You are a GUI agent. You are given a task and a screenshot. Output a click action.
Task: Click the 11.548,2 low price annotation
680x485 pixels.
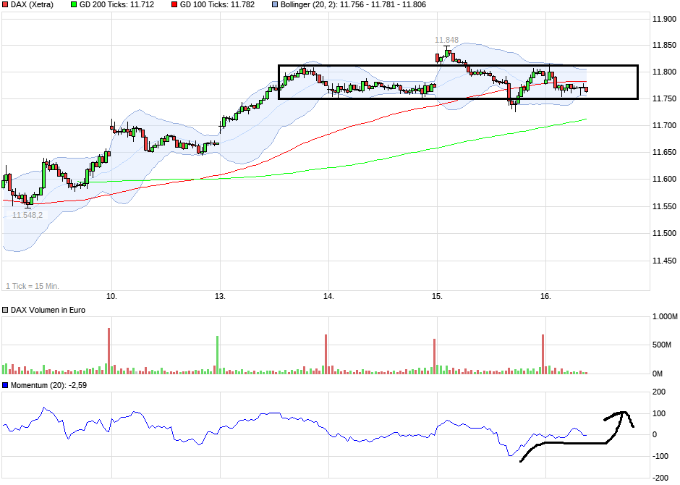point(27,215)
